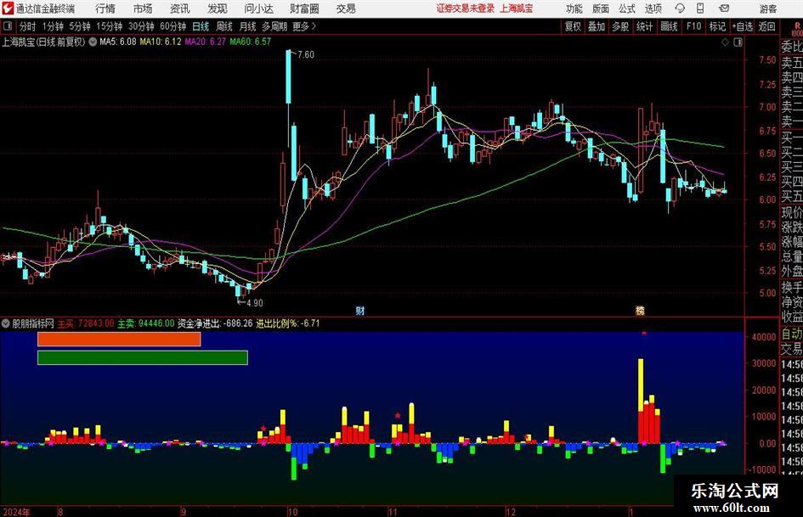Screen dimensions: 803x517
Task: Click the 证券交易未登录 login link
Action: [x=466, y=8]
